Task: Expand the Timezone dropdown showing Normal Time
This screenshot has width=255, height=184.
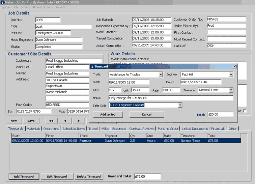Action: coord(231,90)
